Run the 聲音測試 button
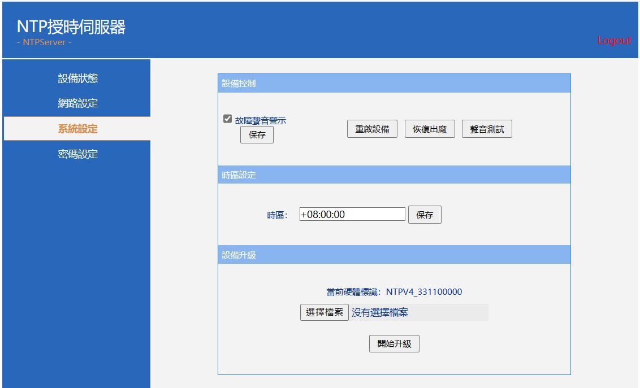 [487, 129]
